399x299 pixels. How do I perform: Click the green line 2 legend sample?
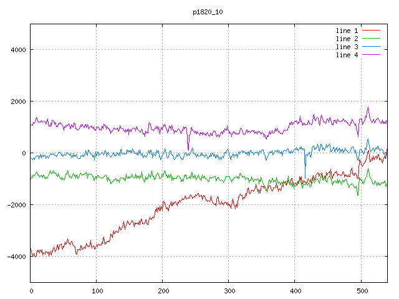coord(372,39)
